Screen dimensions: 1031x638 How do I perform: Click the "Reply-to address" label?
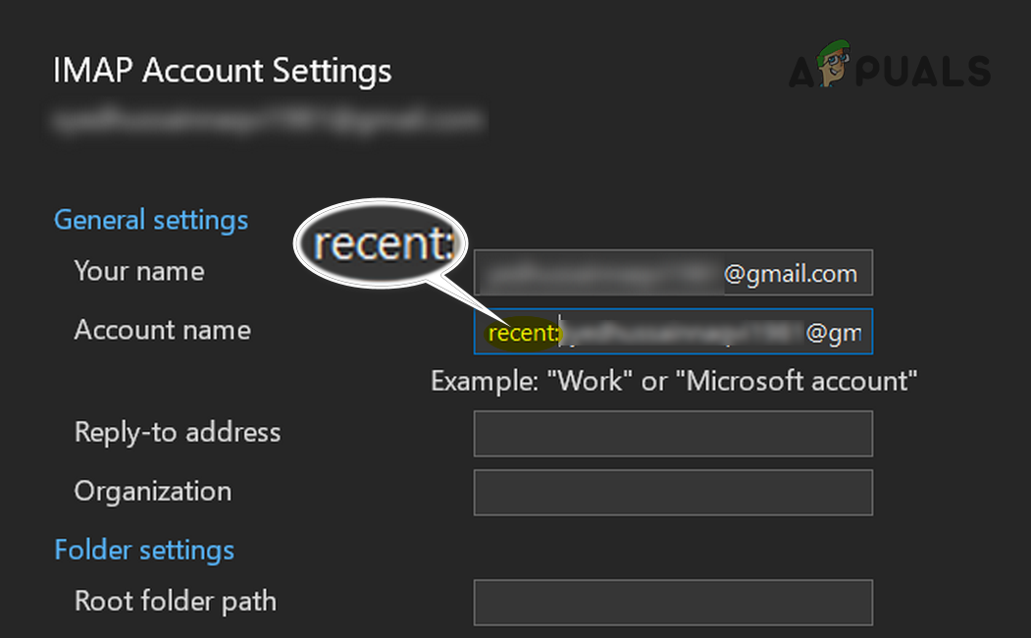click(178, 432)
